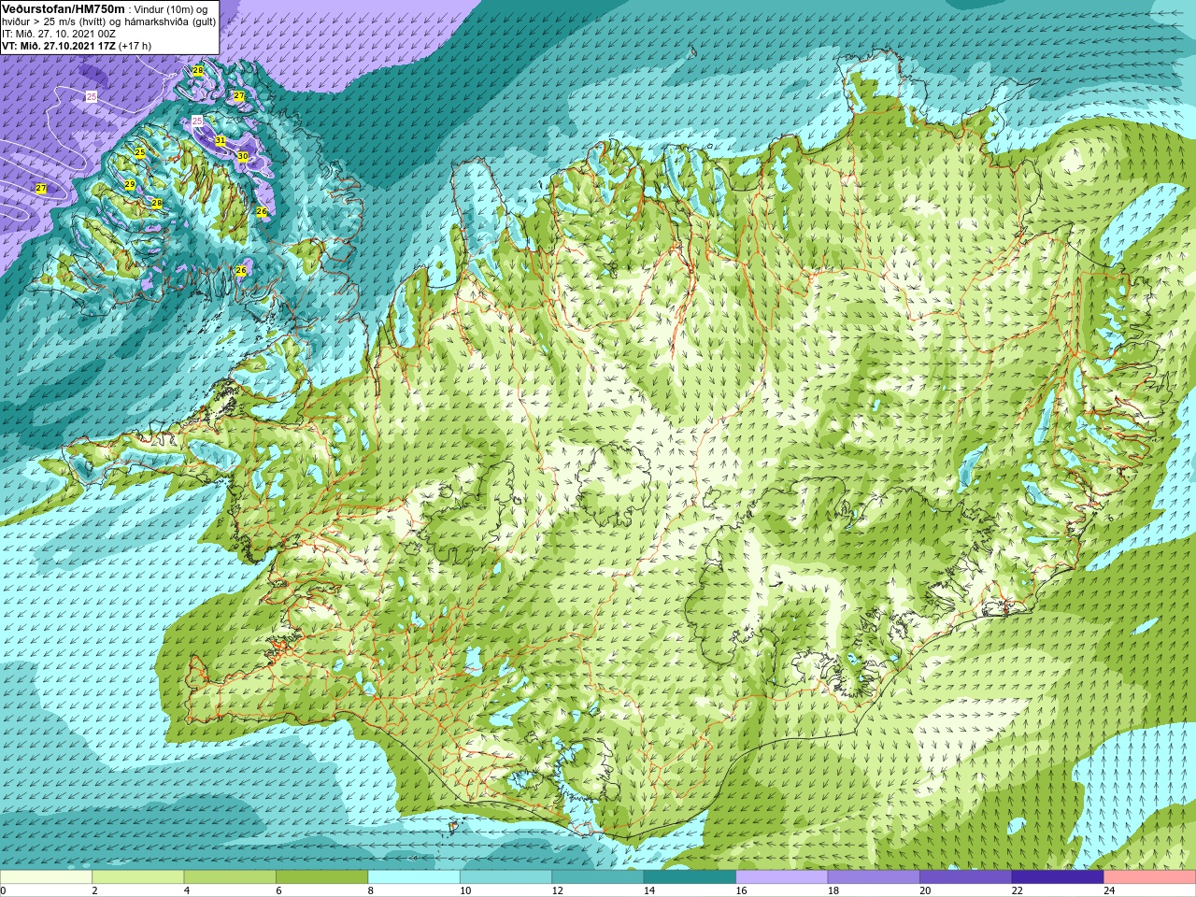Click the yellow 29 max gust label
This screenshot has height=897, width=1196.
[x=130, y=184]
